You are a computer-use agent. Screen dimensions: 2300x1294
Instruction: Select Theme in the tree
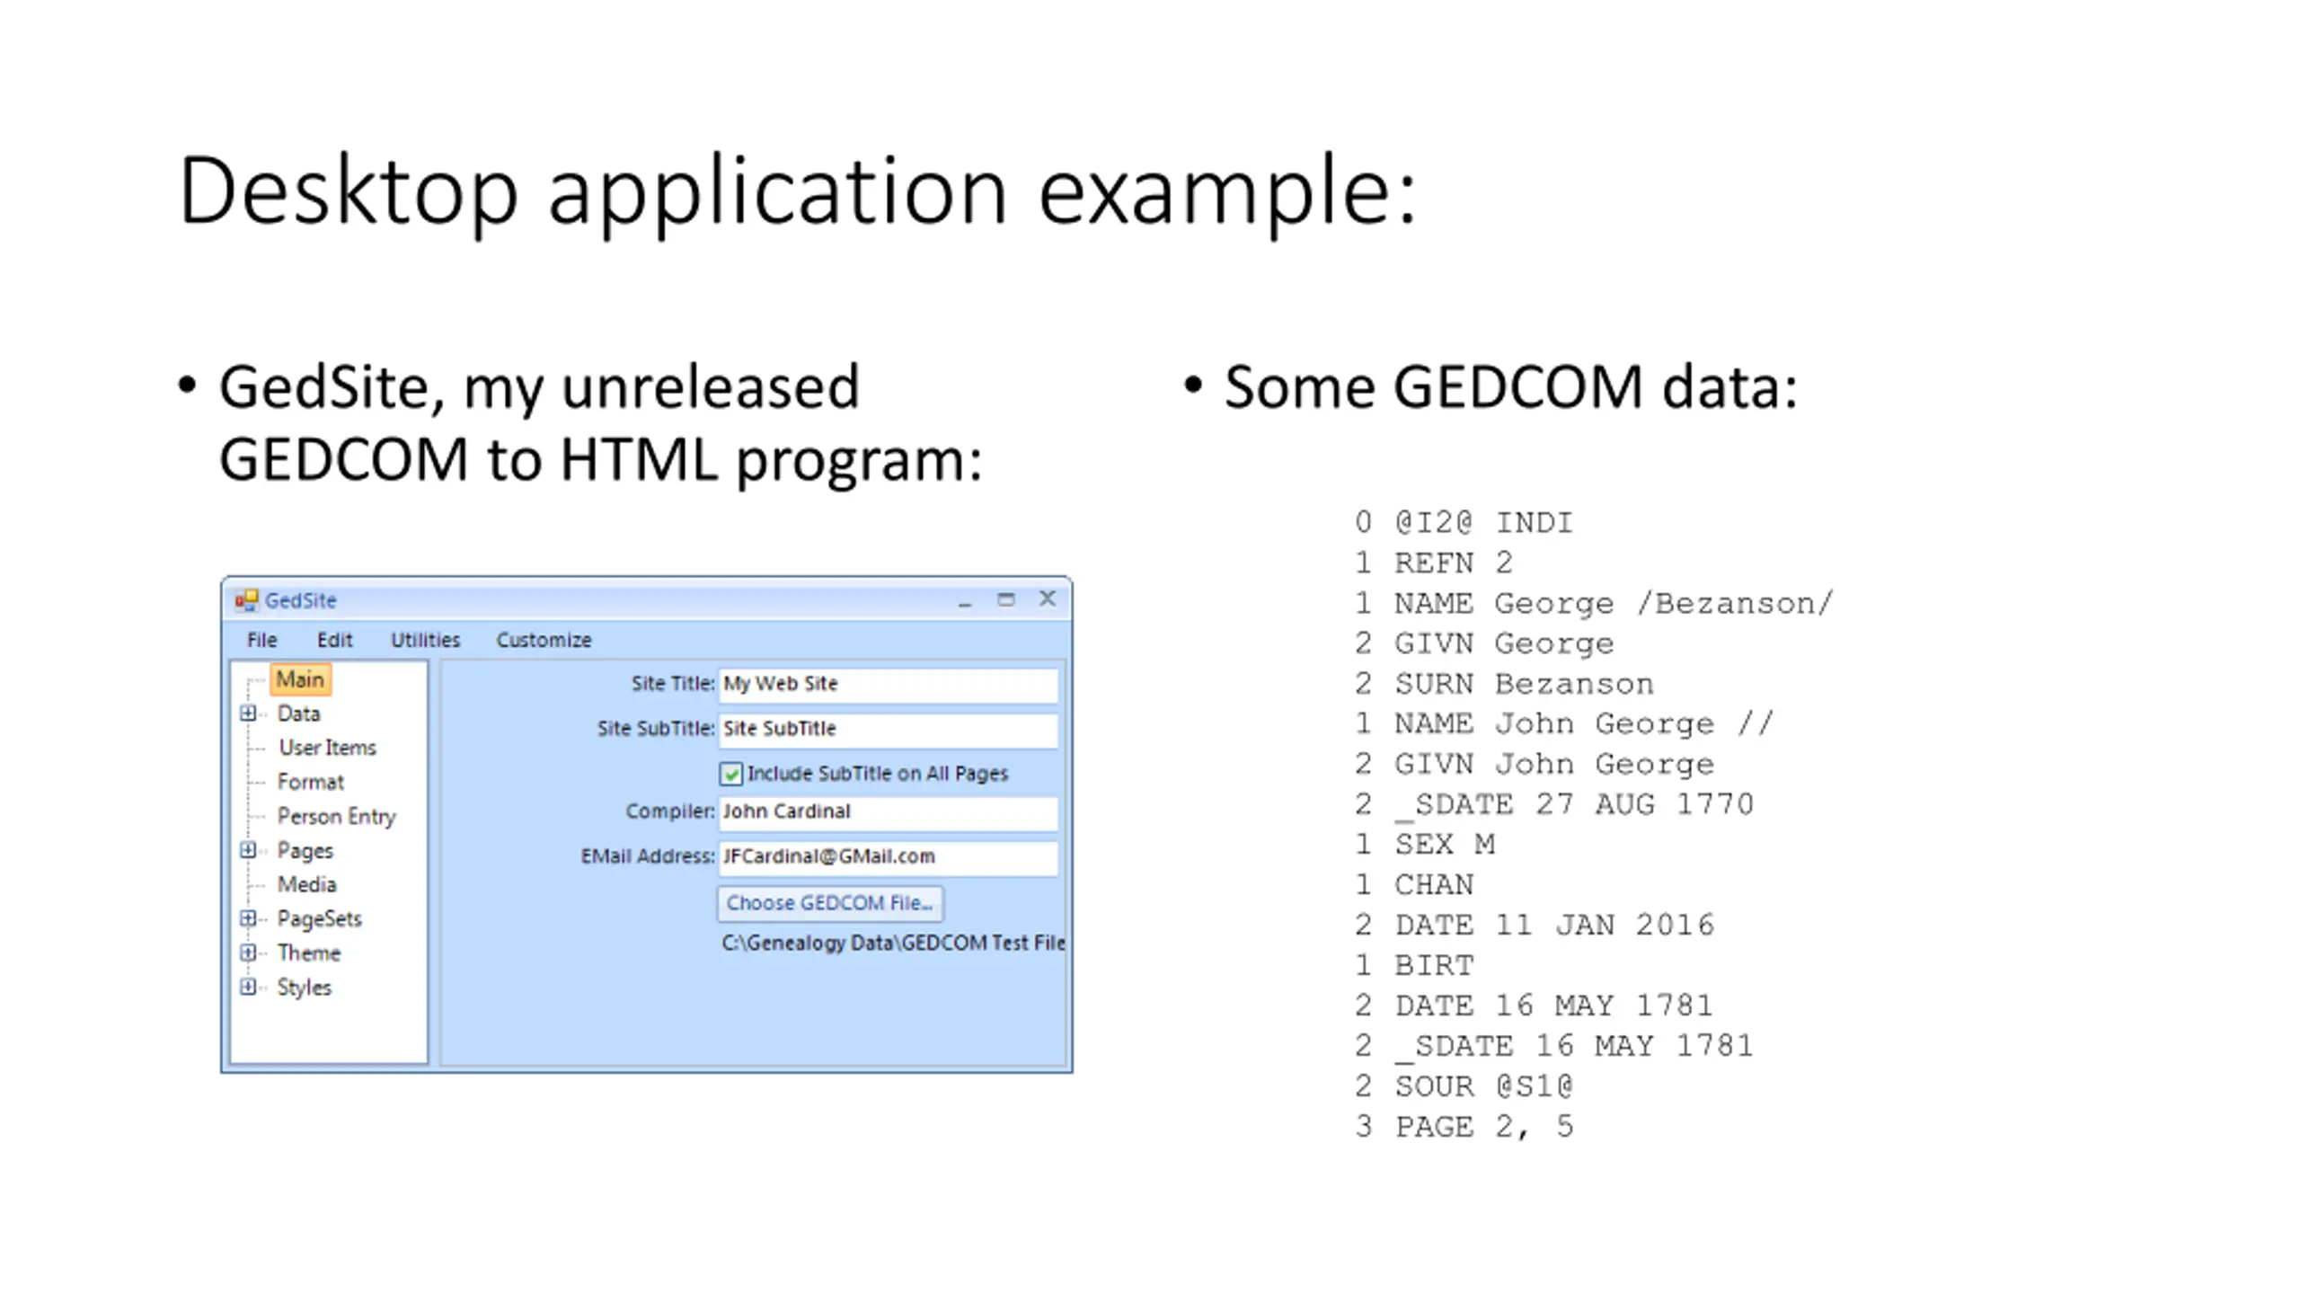(x=308, y=953)
